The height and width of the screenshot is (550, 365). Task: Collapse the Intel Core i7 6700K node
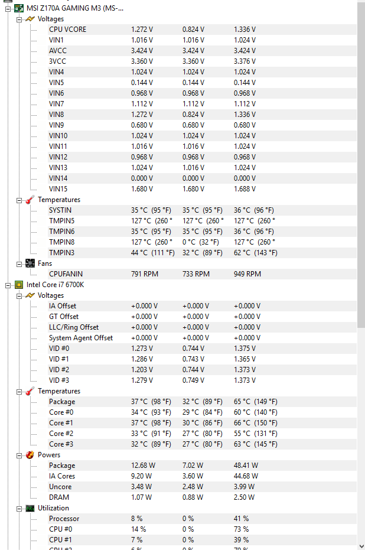click(x=8, y=285)
